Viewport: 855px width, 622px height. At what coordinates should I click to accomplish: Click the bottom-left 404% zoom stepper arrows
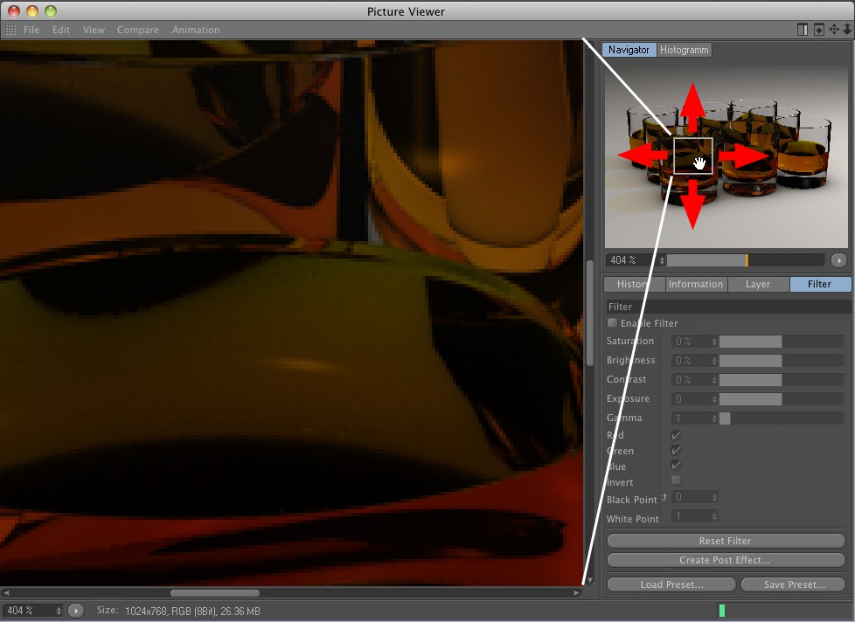[x=59, y=611]
